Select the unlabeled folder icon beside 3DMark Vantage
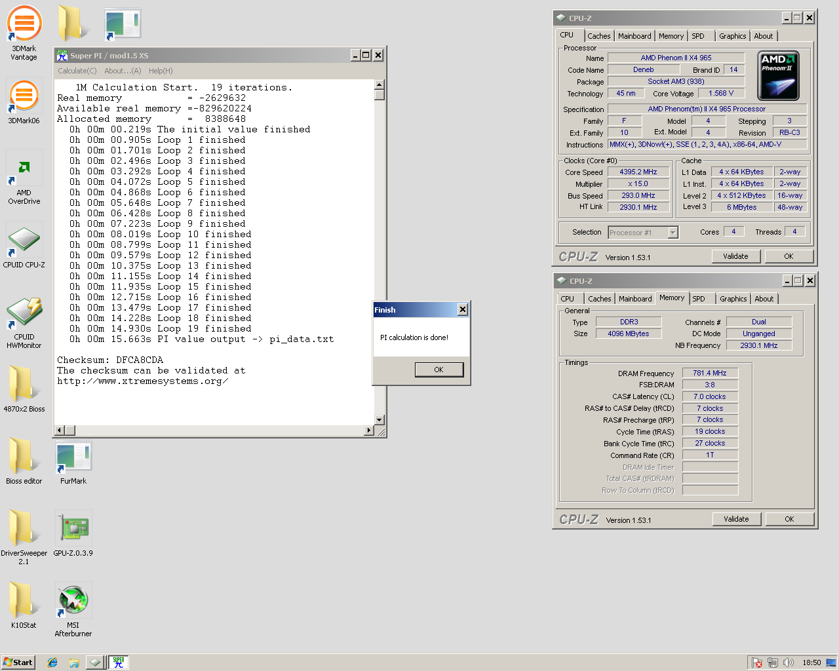 [x=72, y=23]
